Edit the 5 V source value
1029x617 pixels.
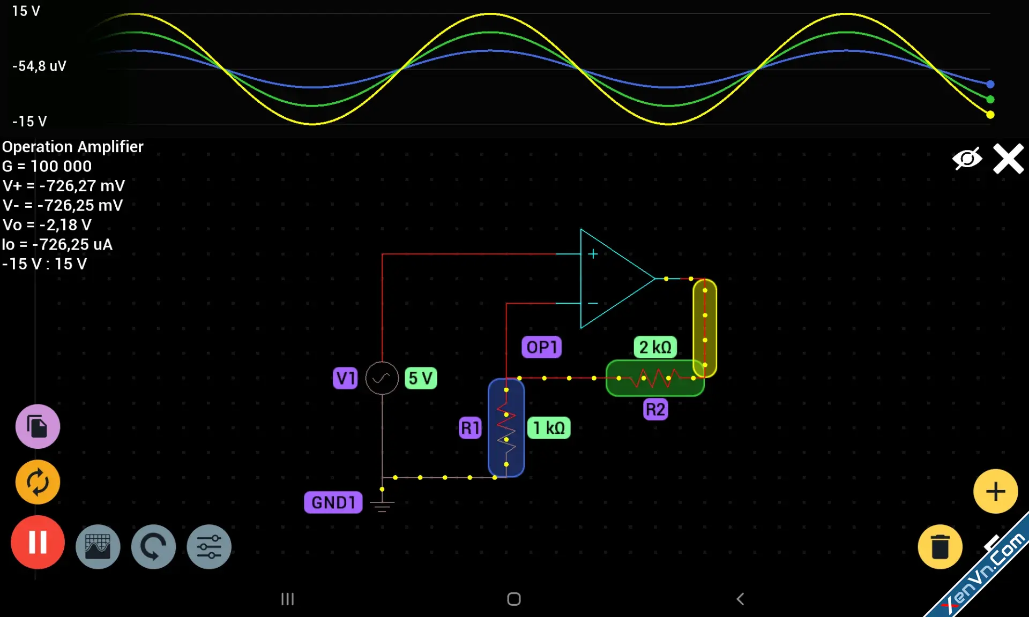(x=421, y=378)
